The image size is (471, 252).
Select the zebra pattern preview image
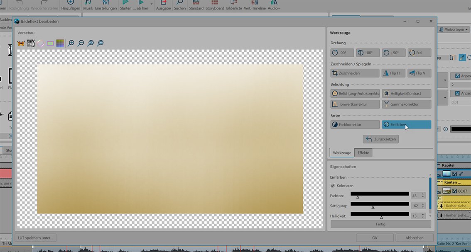(31, 43)
